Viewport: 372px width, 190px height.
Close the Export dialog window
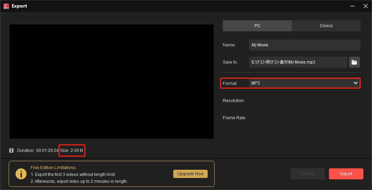pyautogui.click(x=365, y=6)
